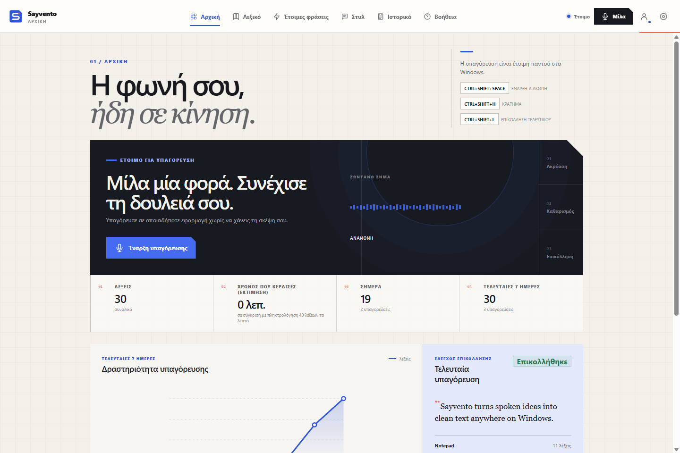Click the Τελευταίες 7 ημέρες stat card

point(521,303)
